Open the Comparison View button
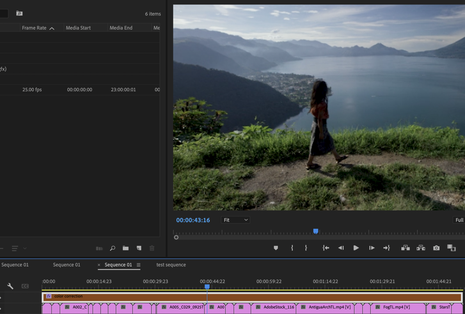 pos(452,248)
